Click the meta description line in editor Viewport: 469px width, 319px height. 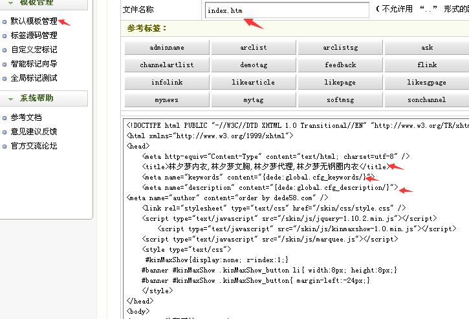[270, 187]
